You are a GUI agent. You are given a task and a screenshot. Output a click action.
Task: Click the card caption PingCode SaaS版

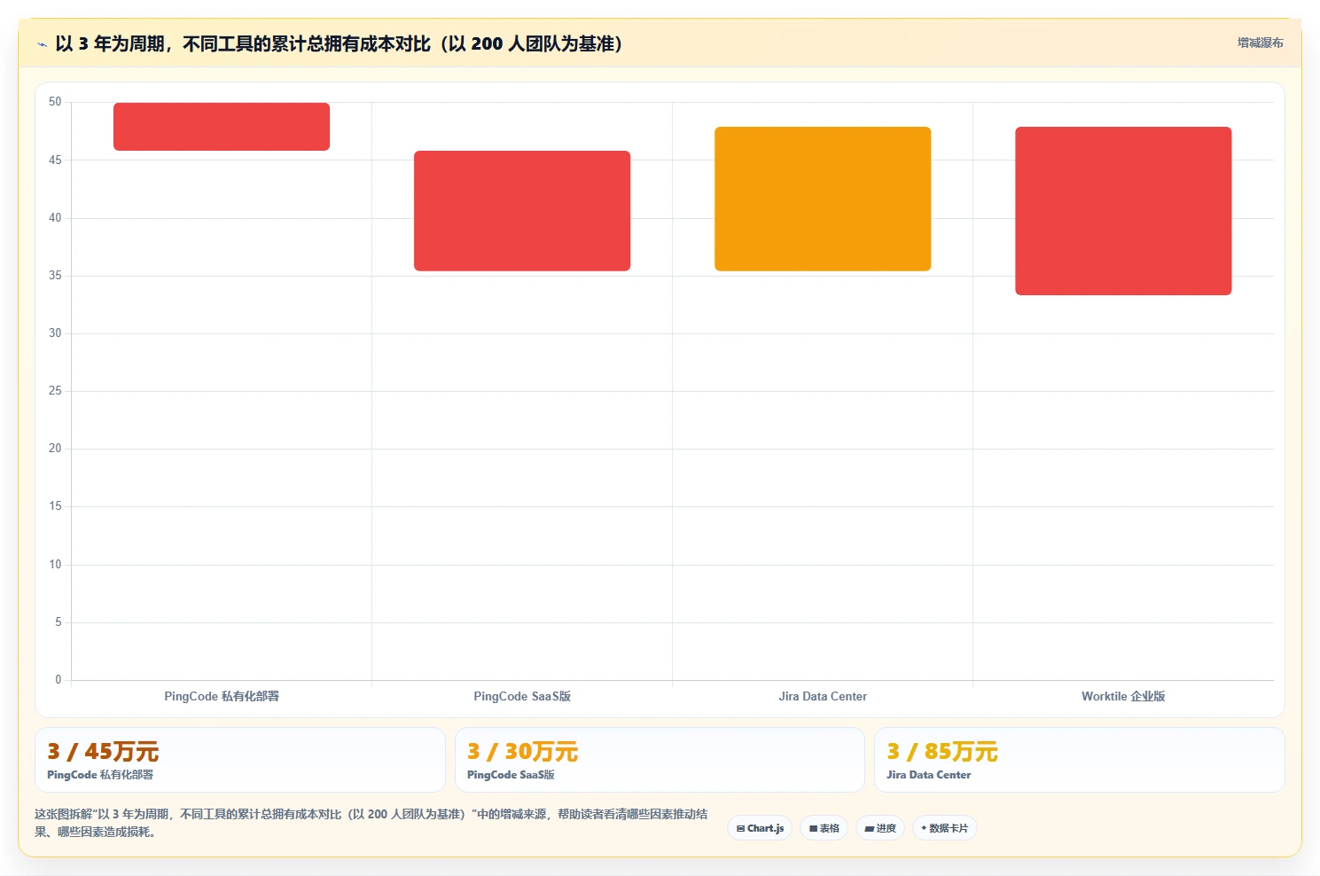[511, 775]
